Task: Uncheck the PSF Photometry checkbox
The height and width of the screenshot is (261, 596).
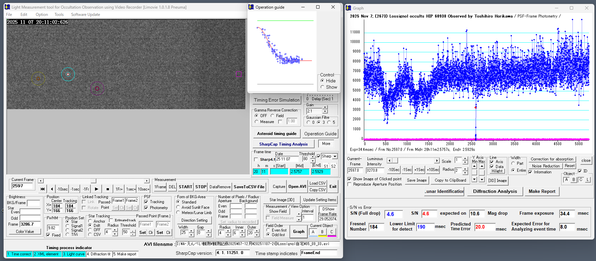Action: click(146, 208)
